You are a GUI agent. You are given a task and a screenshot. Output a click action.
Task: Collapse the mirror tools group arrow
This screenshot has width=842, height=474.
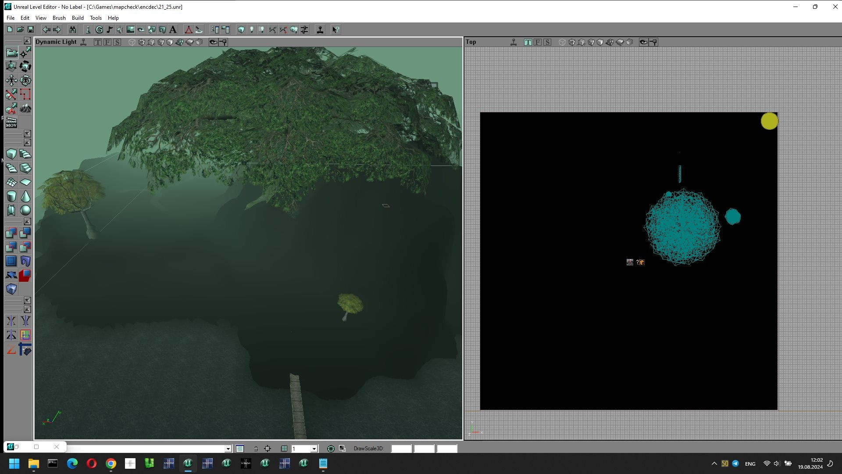(27, 309)
